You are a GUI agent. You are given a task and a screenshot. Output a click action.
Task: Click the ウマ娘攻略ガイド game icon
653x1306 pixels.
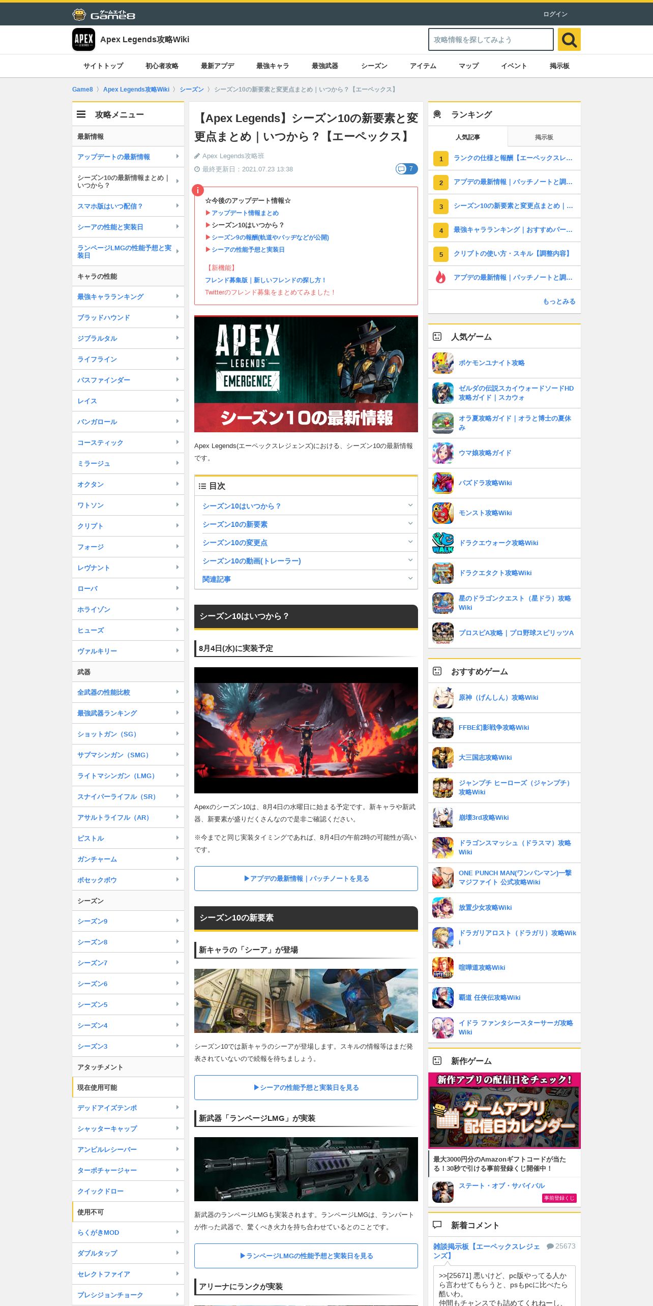coord(443,453)
